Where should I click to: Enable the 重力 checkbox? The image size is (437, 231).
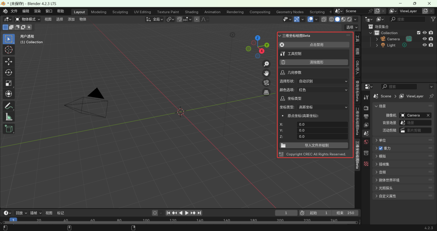tap(381, 148)
